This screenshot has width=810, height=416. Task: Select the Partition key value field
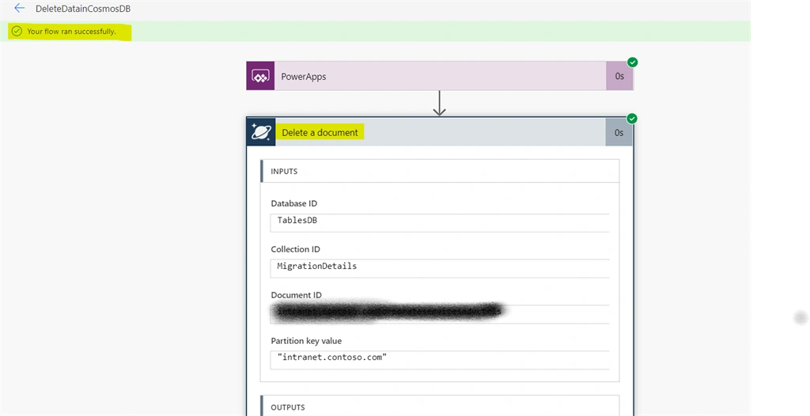pos(440,360)
